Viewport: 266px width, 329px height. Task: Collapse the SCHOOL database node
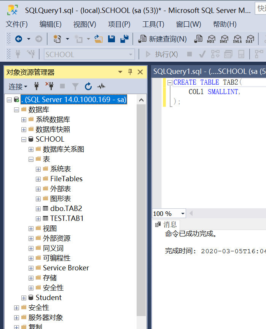[24, 139]
